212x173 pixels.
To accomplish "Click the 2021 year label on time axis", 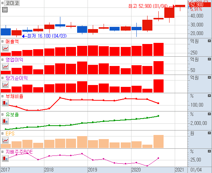I will (180, 170).
